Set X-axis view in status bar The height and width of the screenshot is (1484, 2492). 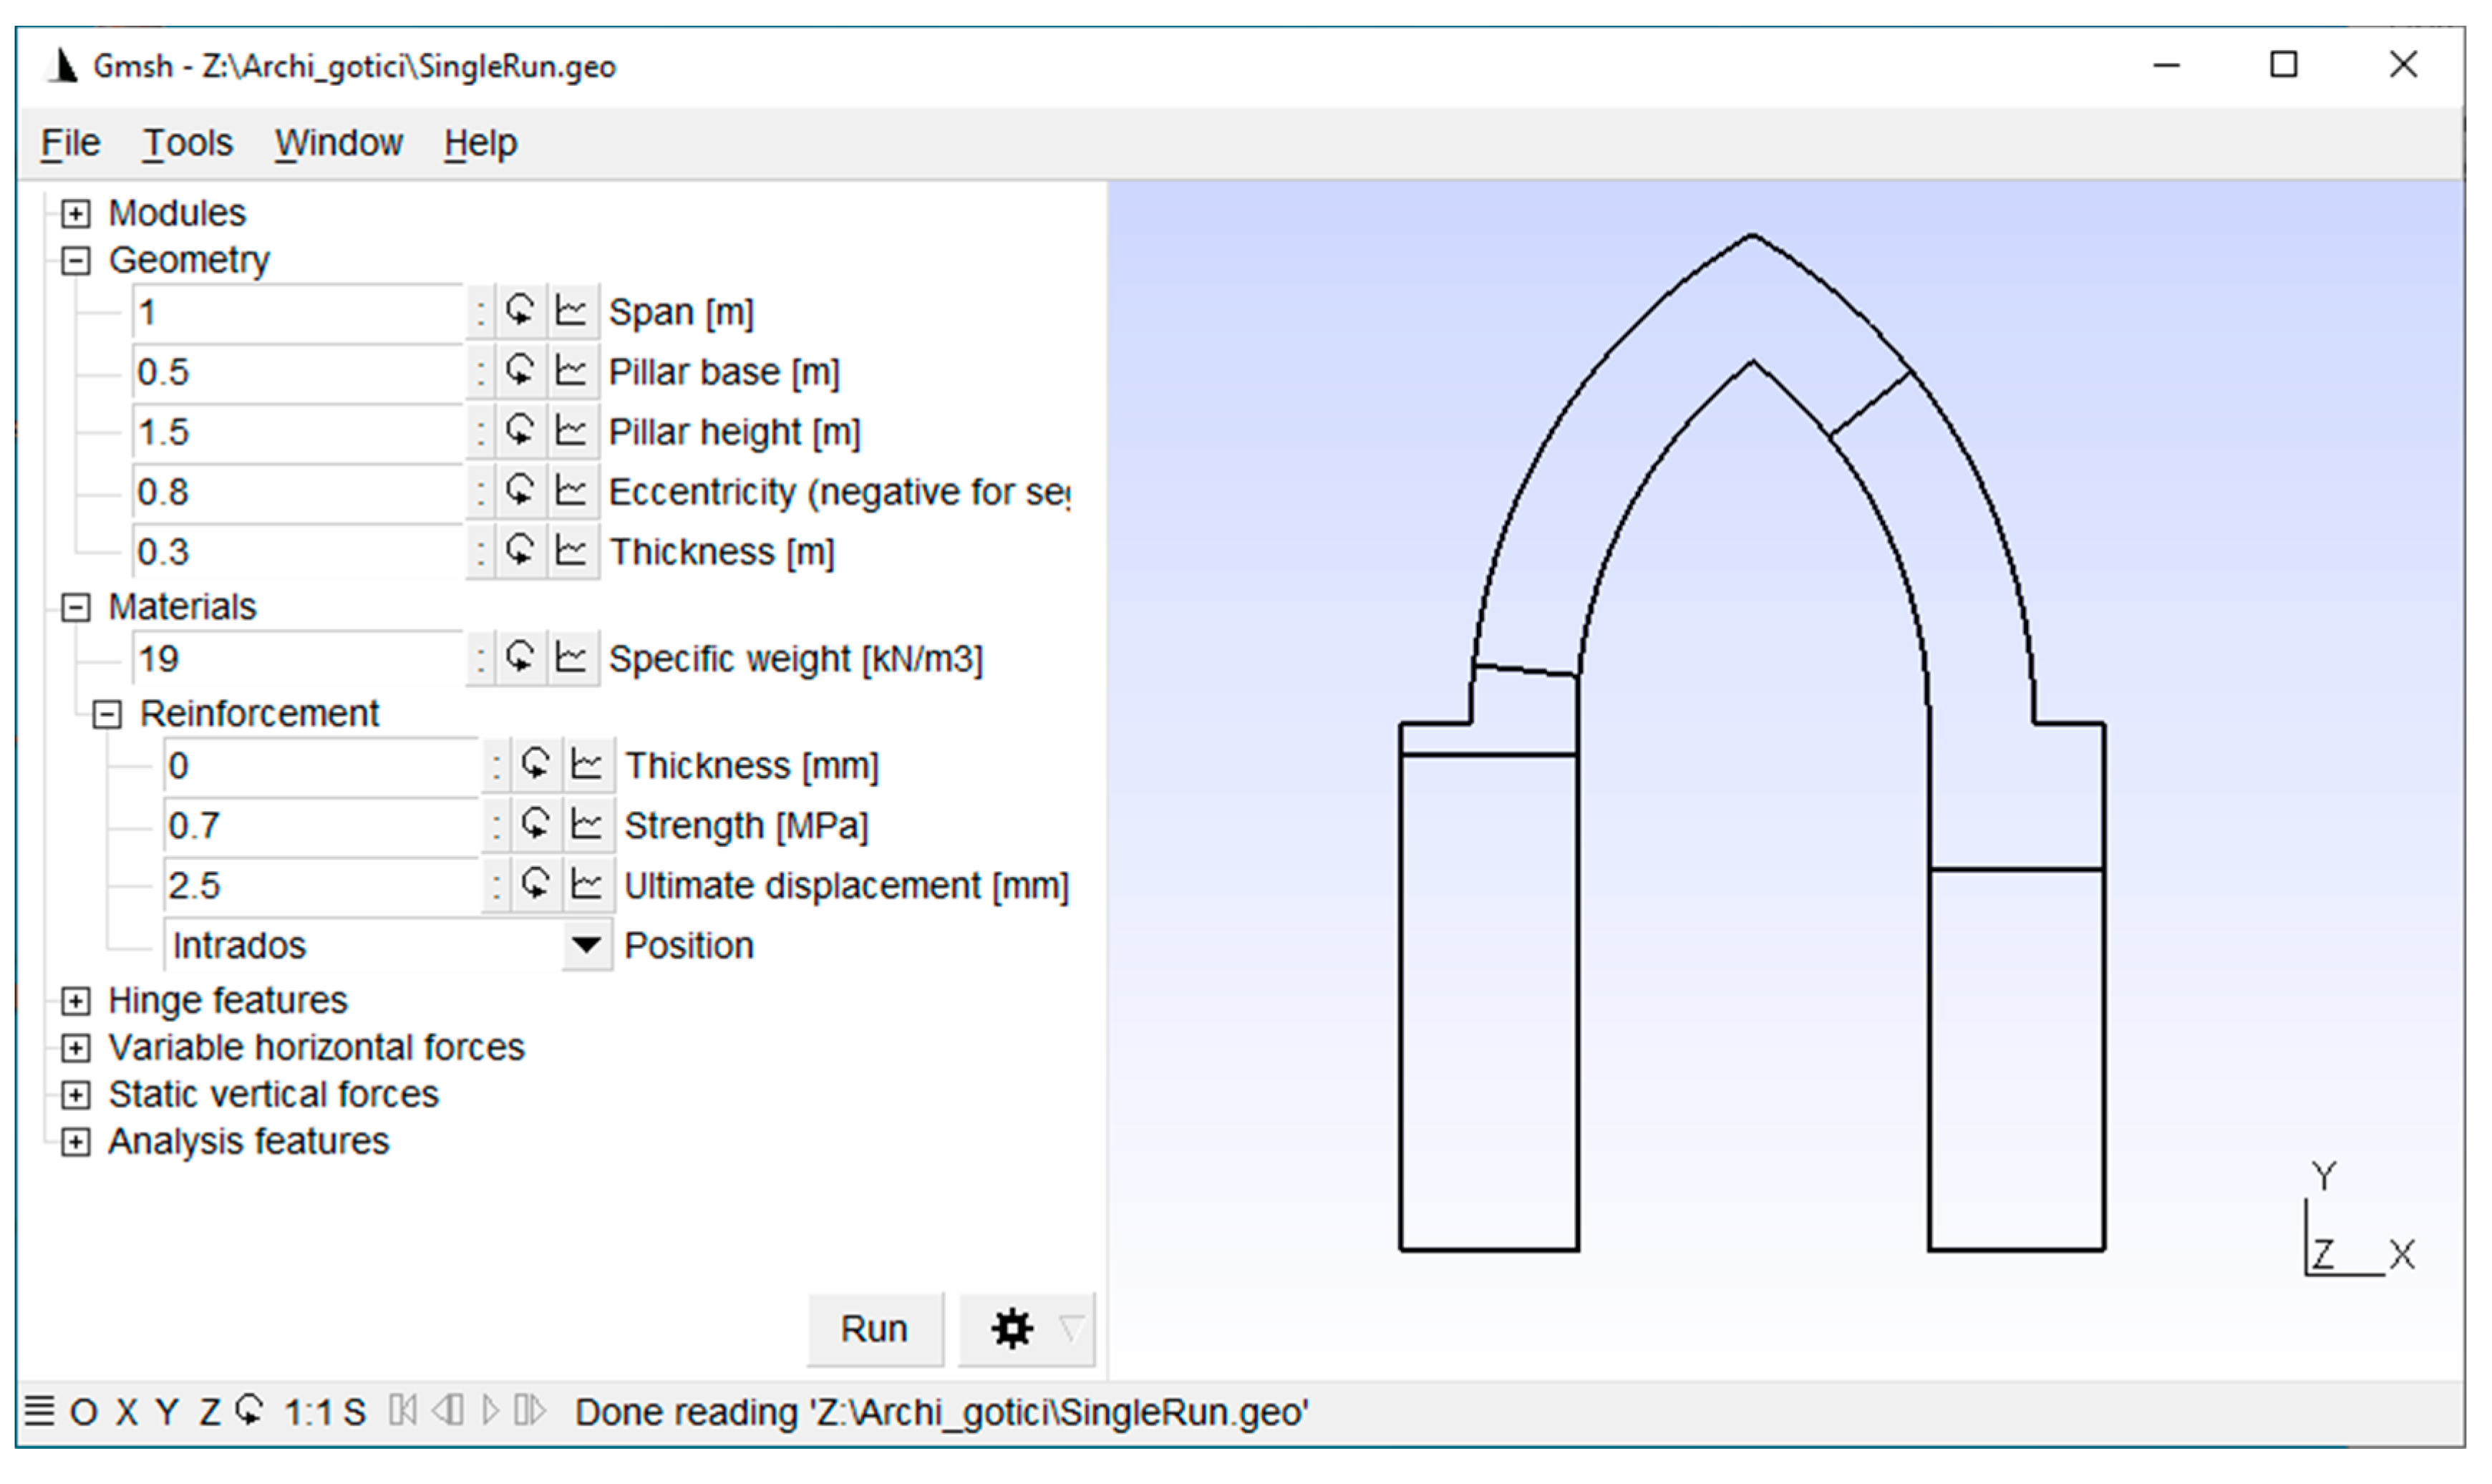[126, 1412]
